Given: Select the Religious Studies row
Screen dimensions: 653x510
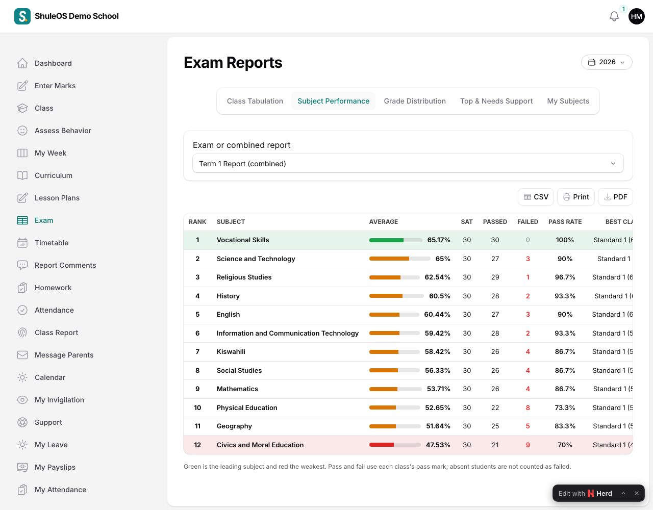Looking at the screenshot, I should tap(408, 277).
